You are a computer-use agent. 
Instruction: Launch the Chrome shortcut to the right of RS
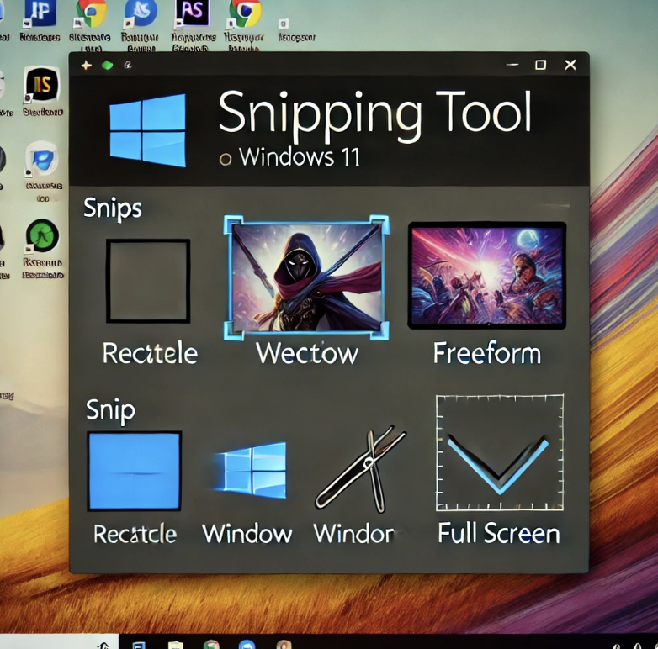coord(245,13)
